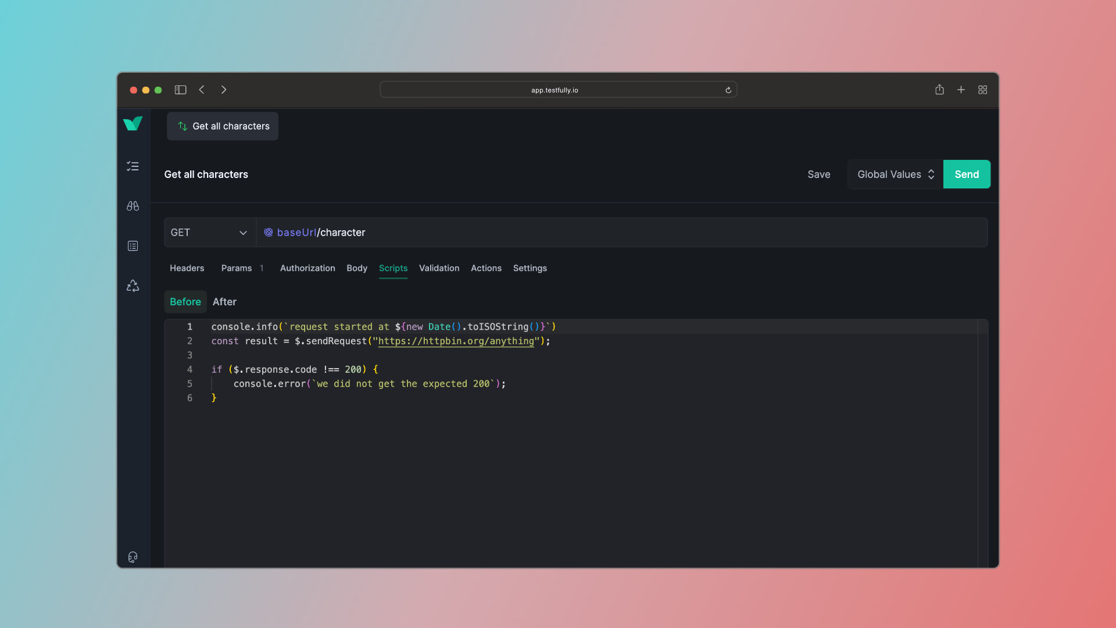Viewport: 1116px width, 628px height.
Task: Click the arrows icon on Get all characters tab
Action: (x=181, y=126)
